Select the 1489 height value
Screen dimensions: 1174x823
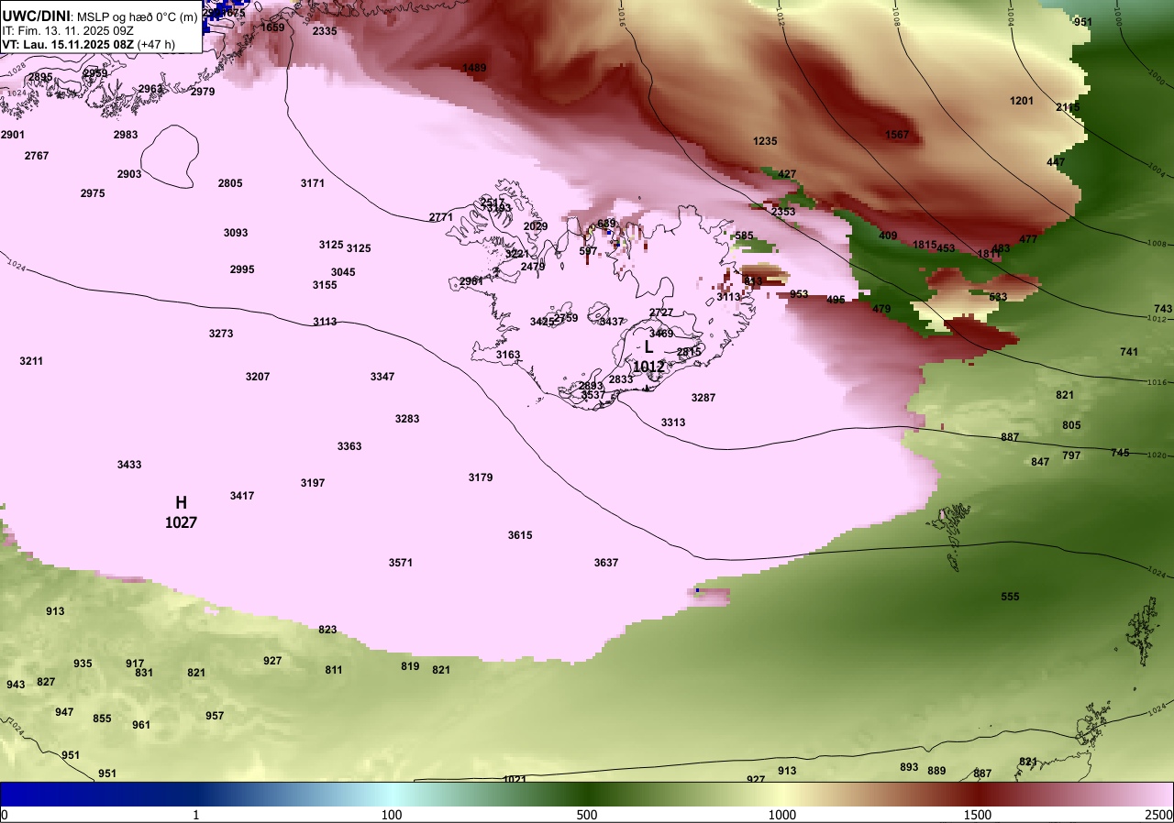pyautogui.click(x=474, y=68)
